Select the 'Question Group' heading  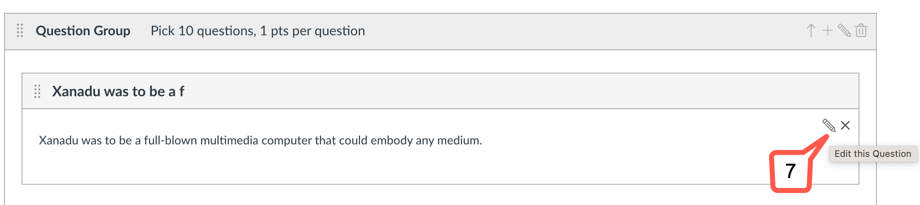pyautogui.click(x=83, y=31)
